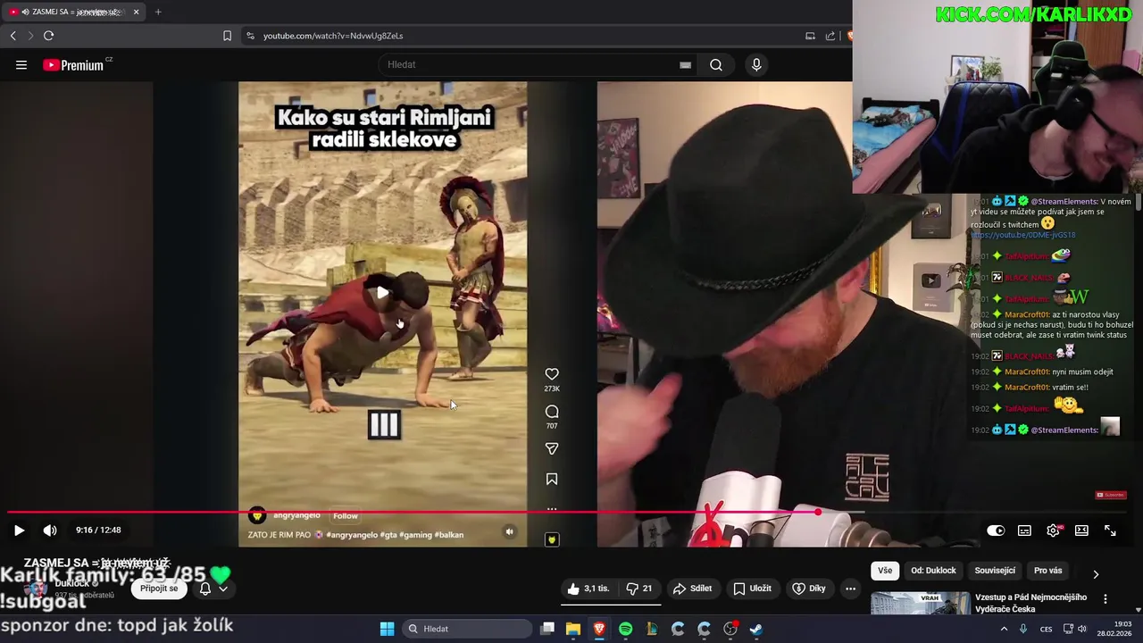Switch to Brave browser in the taskbar

tap(599, 629)
